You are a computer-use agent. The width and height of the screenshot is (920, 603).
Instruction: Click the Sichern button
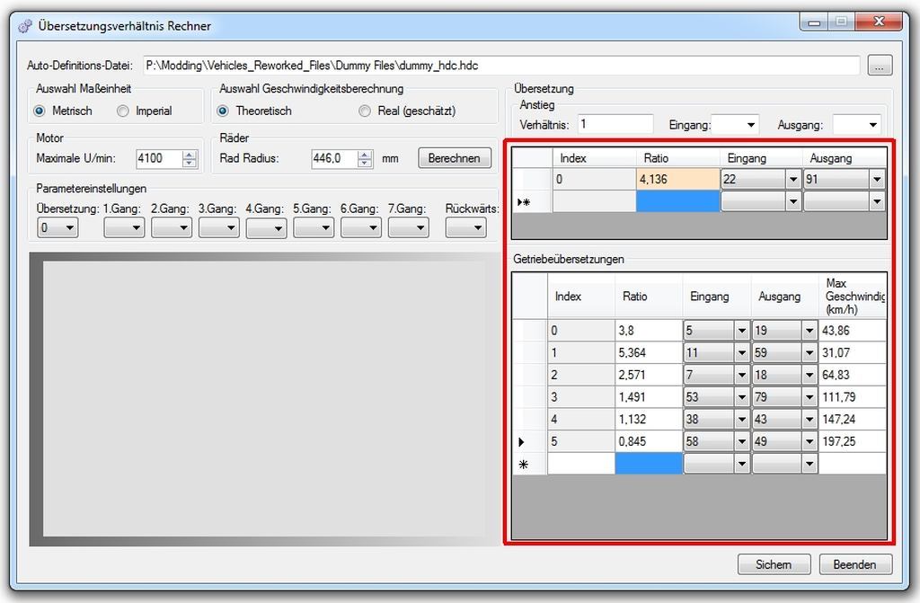point(774,564)
